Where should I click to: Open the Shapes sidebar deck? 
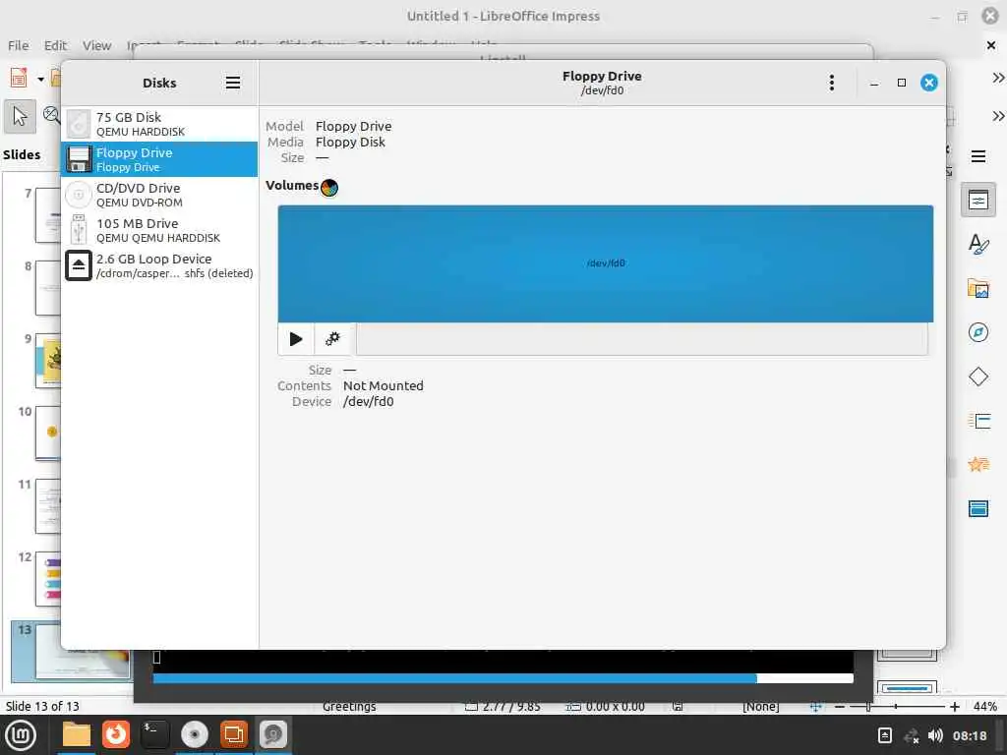(978, 377)
